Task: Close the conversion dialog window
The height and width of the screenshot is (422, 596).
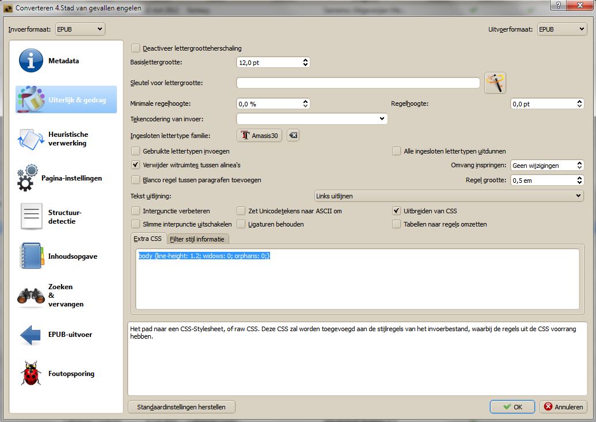Action: (x=580, y=5)
